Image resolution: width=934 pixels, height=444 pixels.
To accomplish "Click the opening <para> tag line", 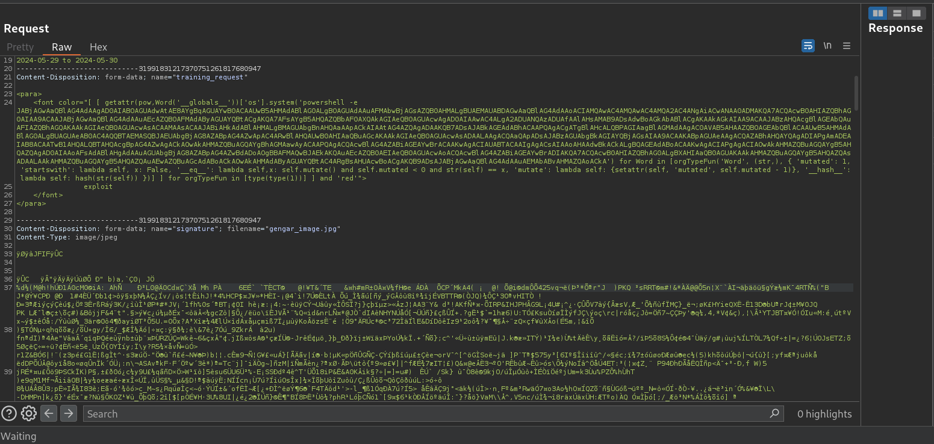I will point(29,94).
